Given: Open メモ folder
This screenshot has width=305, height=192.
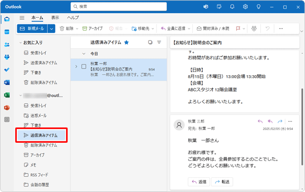Looking at the screenshot, I should (30, 165).
